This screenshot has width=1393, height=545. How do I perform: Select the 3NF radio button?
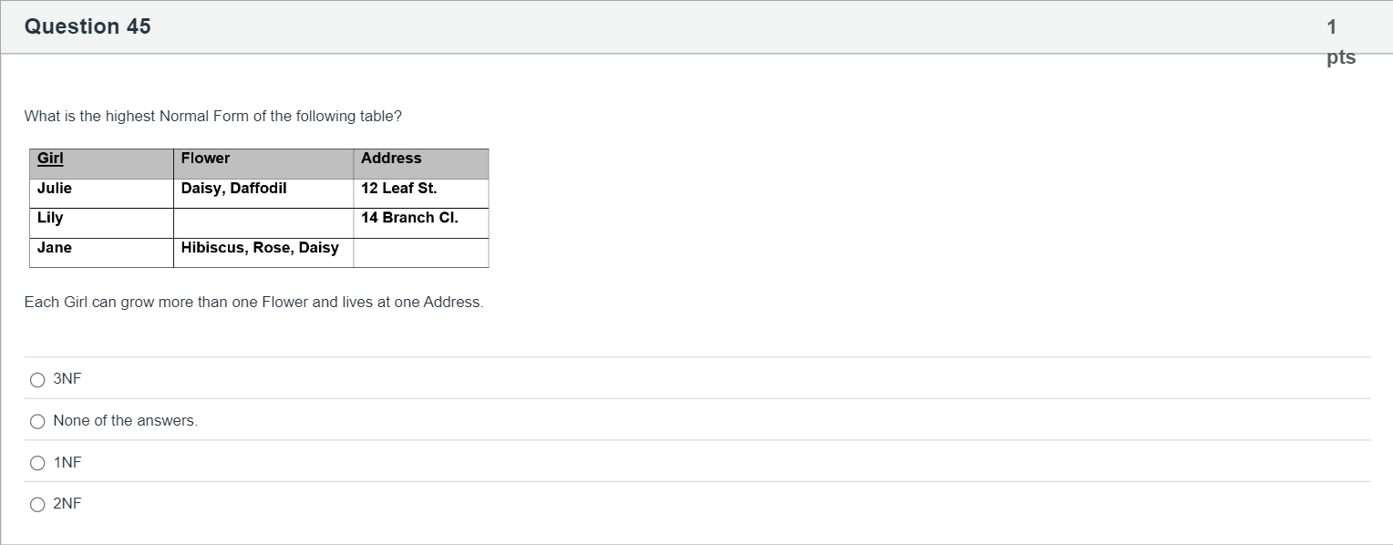pos(37,379)
